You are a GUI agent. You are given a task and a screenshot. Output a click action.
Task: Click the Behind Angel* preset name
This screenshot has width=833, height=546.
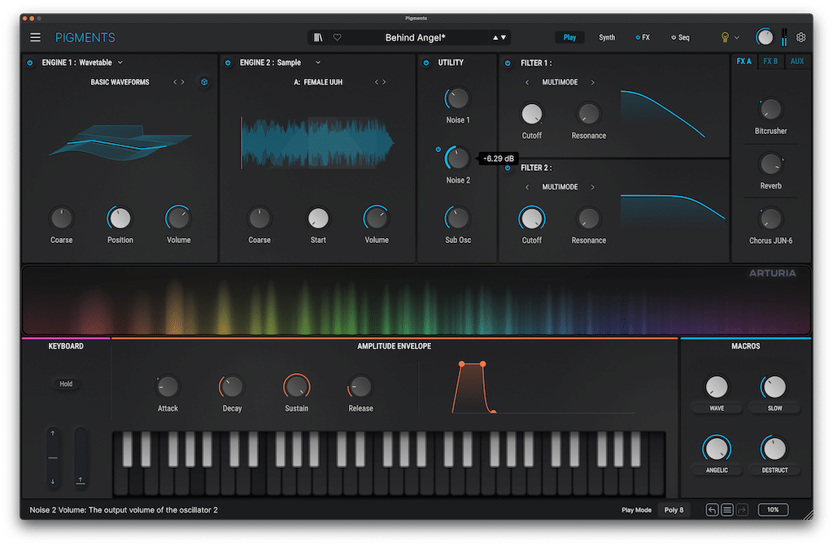[415, 37]
